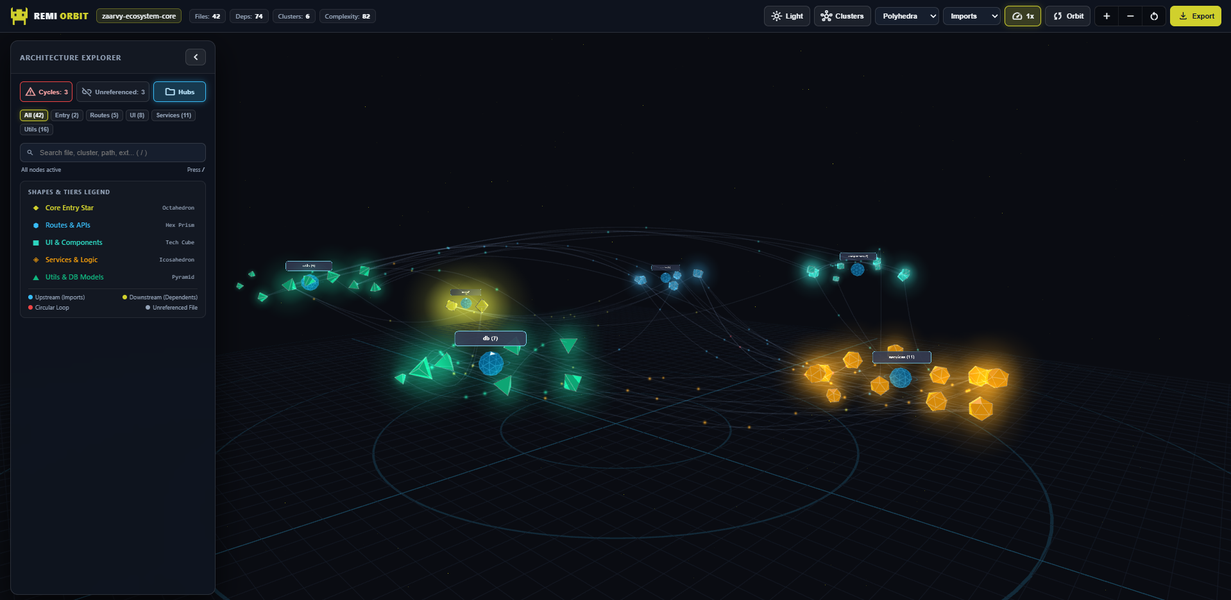Viewport: 1231px width, 600px height.
Task: Zoom out with minus icon
Action: click(x=1130, y=16)
